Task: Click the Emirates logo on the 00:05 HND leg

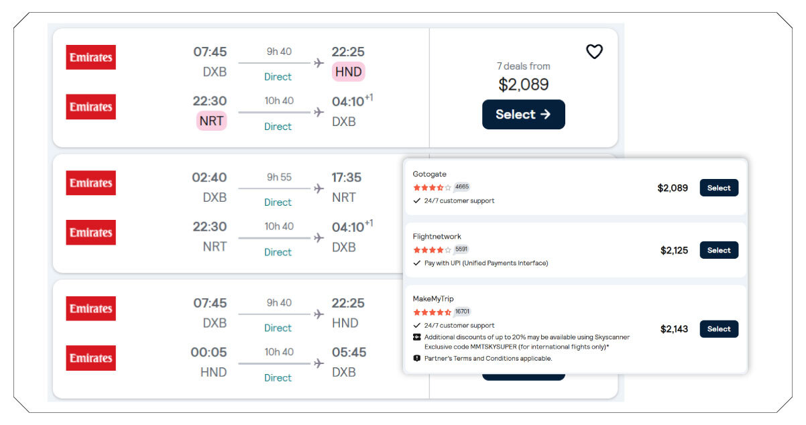Action: [x=90, y=358]
